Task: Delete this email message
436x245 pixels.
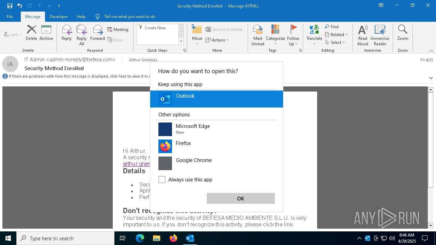Action: pos(31,33)
